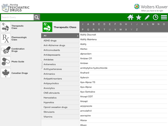168x126 pixels.
Task: Choose the Anxiolytics category
Action: point(60,88)
